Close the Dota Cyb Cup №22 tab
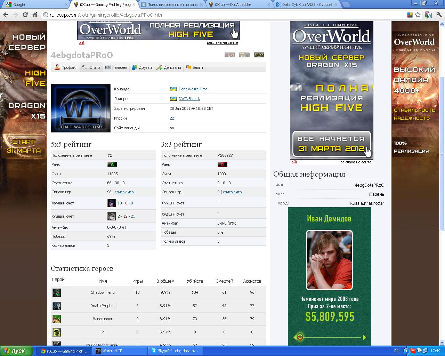 tap(335, 5)
